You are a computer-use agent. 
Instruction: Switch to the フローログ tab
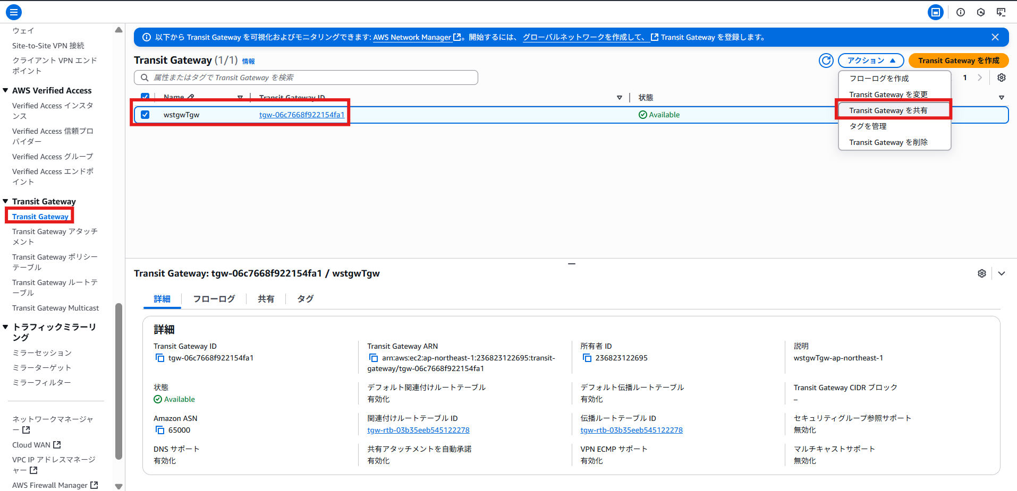[x=214, y=299]
